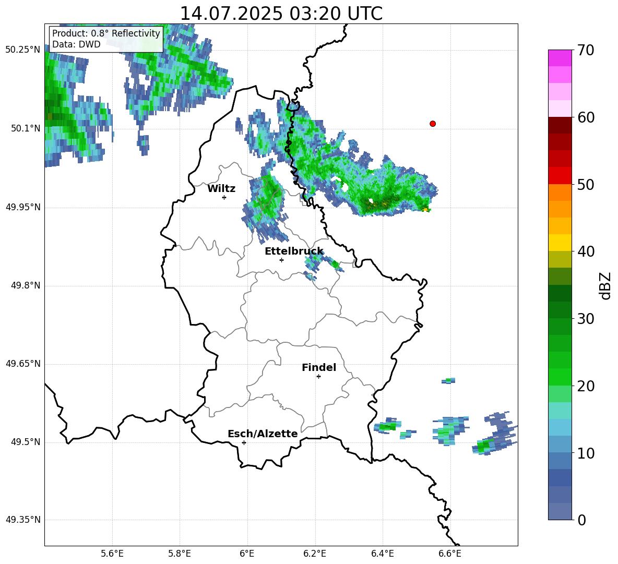Screen dimensions: 618x564
Task: Click the 6°E longitude label
Action: (247, 554)
